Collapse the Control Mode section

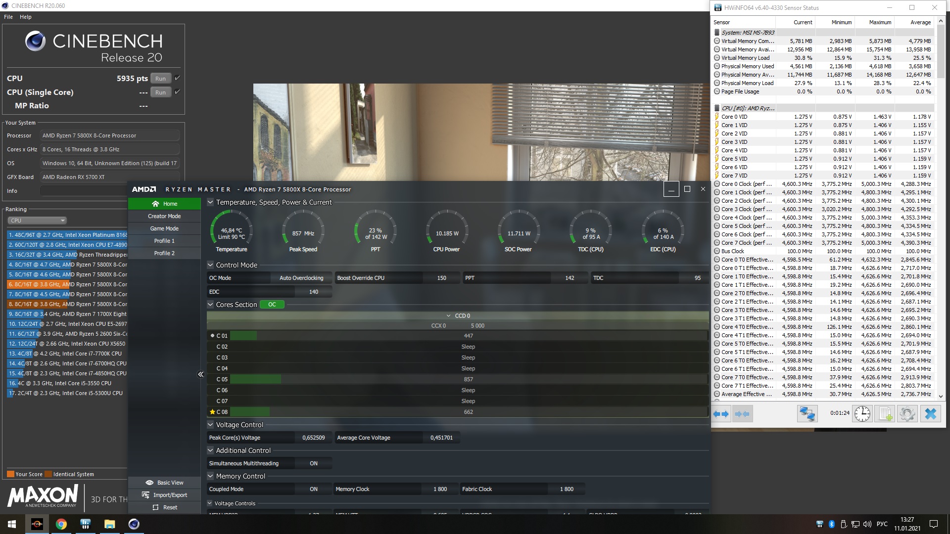[x=210, y=265]
